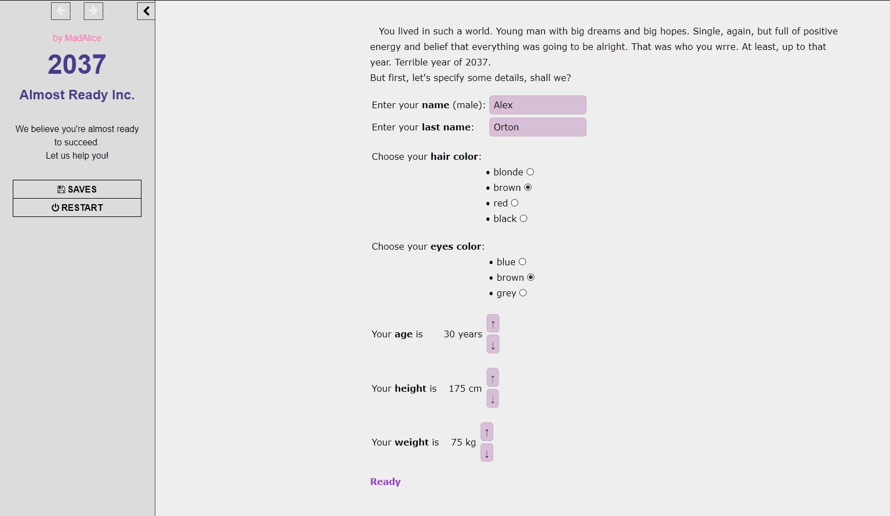Click the first name input field
The image size is (890, 516).
(537, 105)
